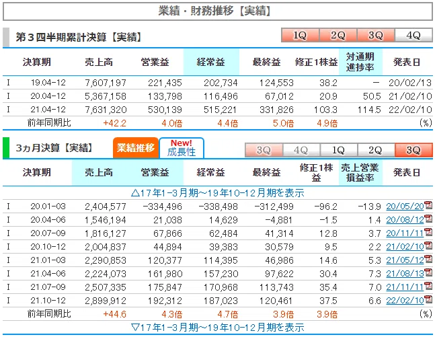Select period 21.10-12 row
Image resolution: width=435 pixels, height=337 pixels.
218,301
